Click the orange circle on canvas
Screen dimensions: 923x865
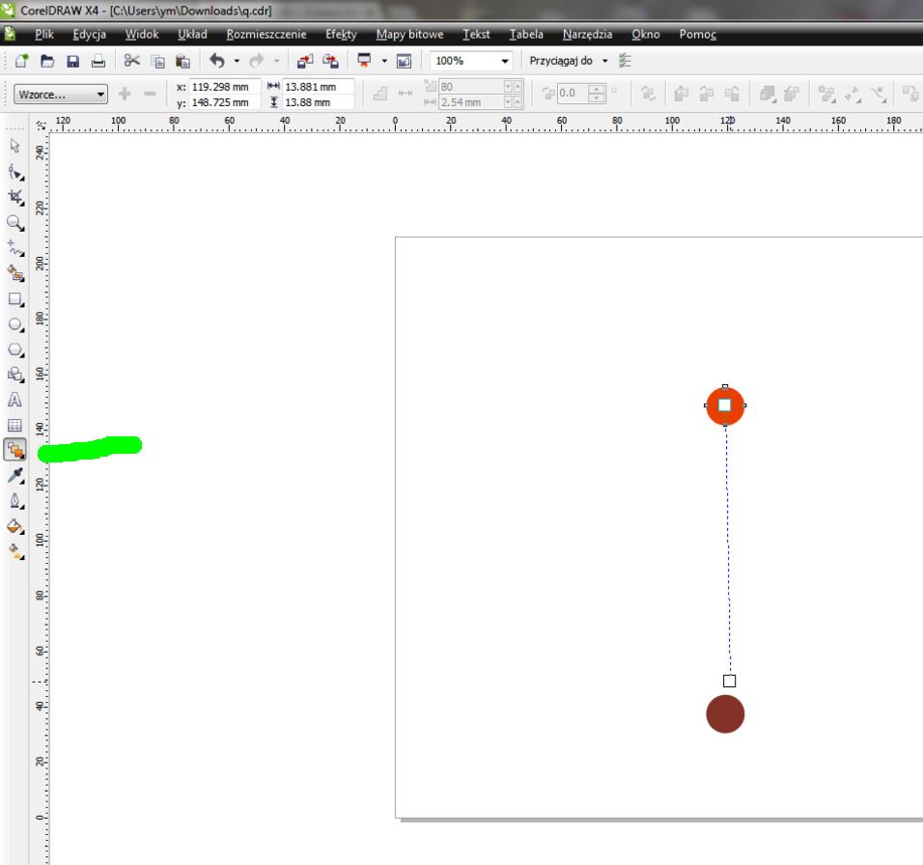click(713, 398)
